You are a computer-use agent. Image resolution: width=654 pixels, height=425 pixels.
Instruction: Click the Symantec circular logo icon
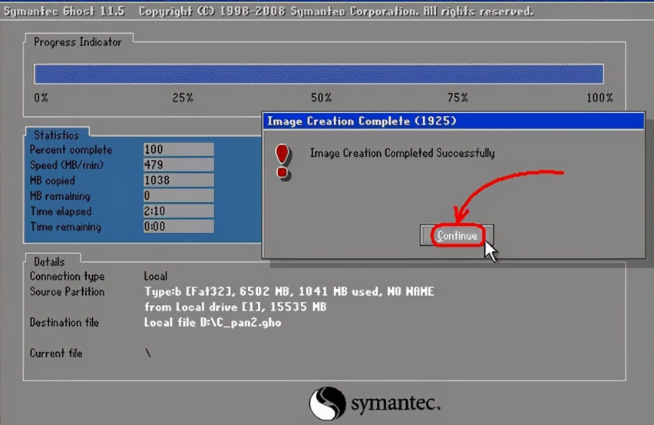point(328,403)
